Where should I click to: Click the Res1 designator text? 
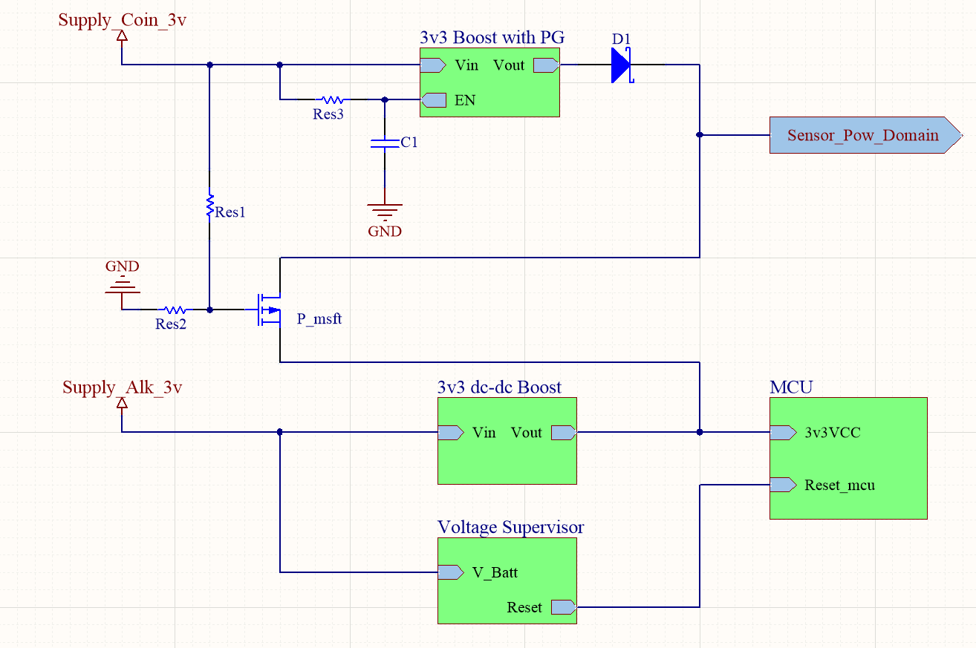coord(230,212)
